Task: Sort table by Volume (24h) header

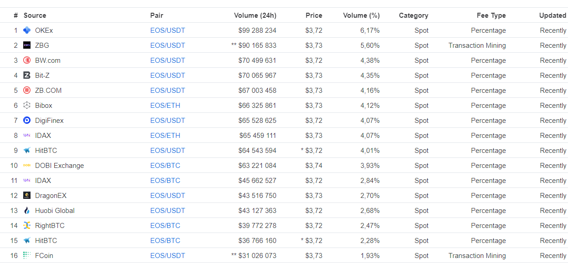Action: pos(255,15)
